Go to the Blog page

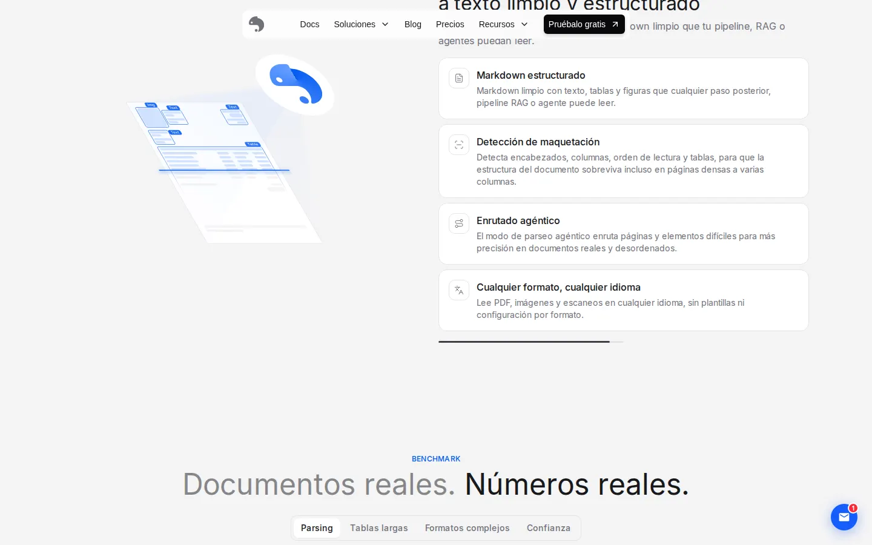point(413,24)
